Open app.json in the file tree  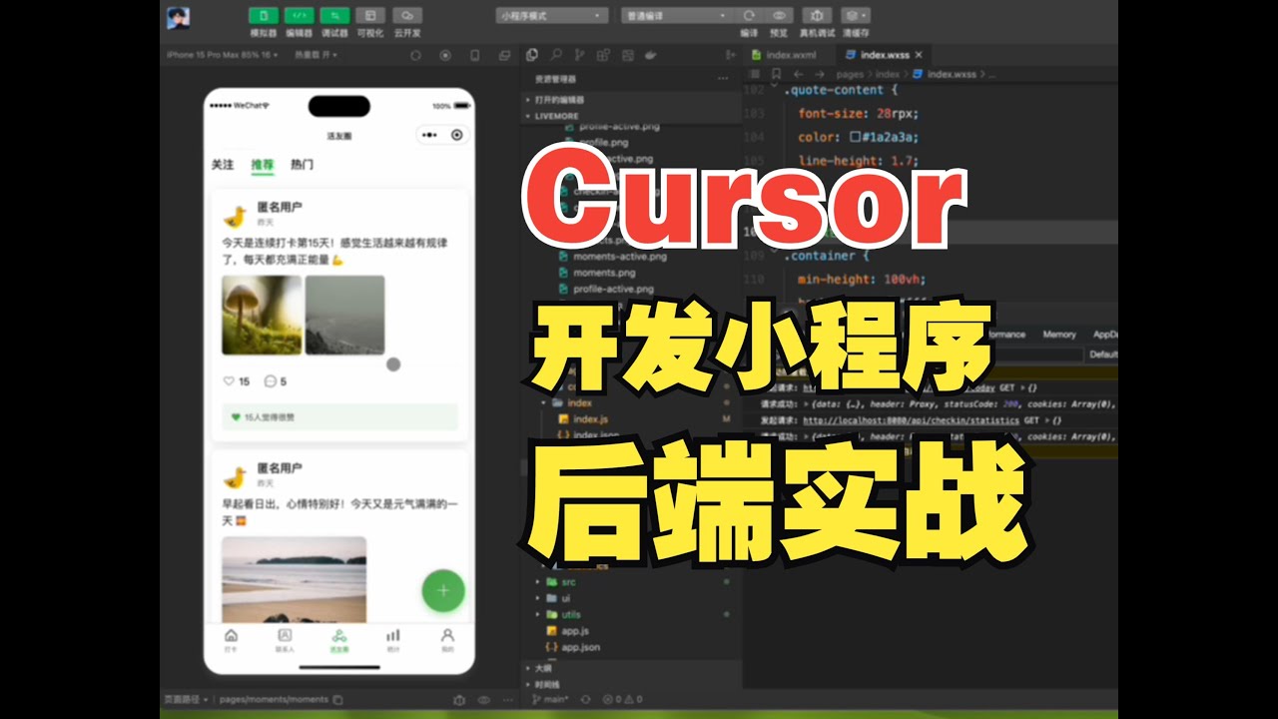pyautogui.click(x=572, y=647)
